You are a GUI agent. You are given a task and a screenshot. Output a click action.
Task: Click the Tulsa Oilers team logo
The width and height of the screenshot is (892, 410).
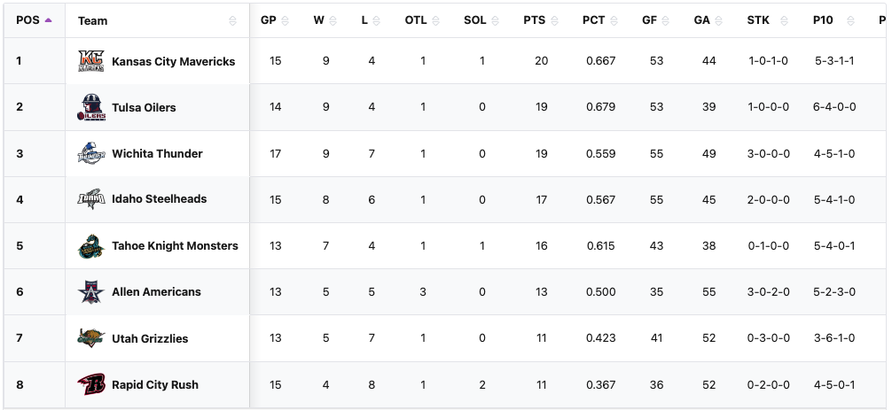click(91, 108)
